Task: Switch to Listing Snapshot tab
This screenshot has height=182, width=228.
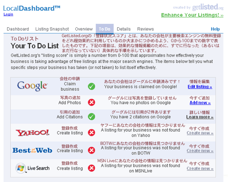Action: 52,29
